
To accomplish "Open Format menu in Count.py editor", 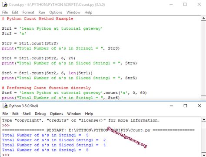I will (x=28, y=12).
